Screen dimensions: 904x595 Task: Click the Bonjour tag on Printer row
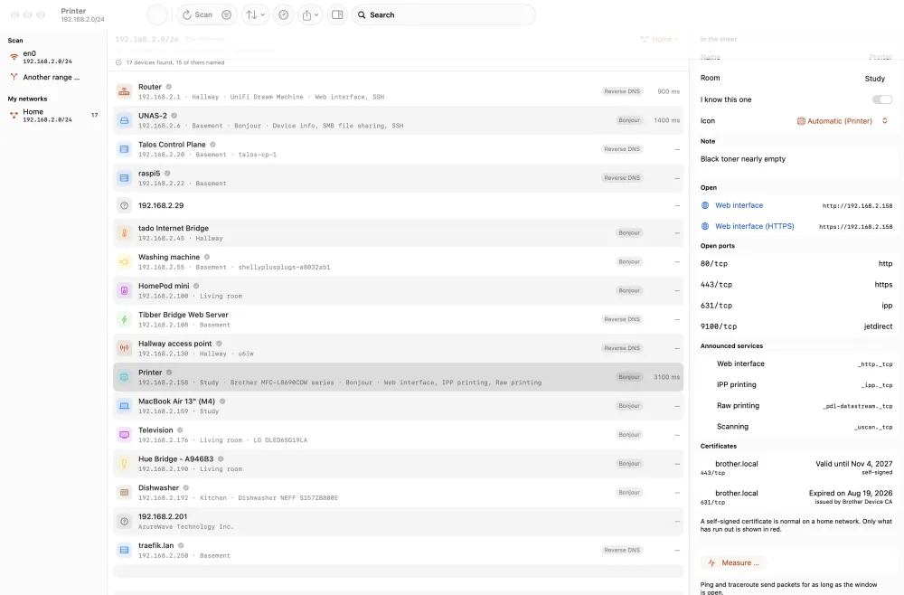pyautogui.click(x=629, y=376)
